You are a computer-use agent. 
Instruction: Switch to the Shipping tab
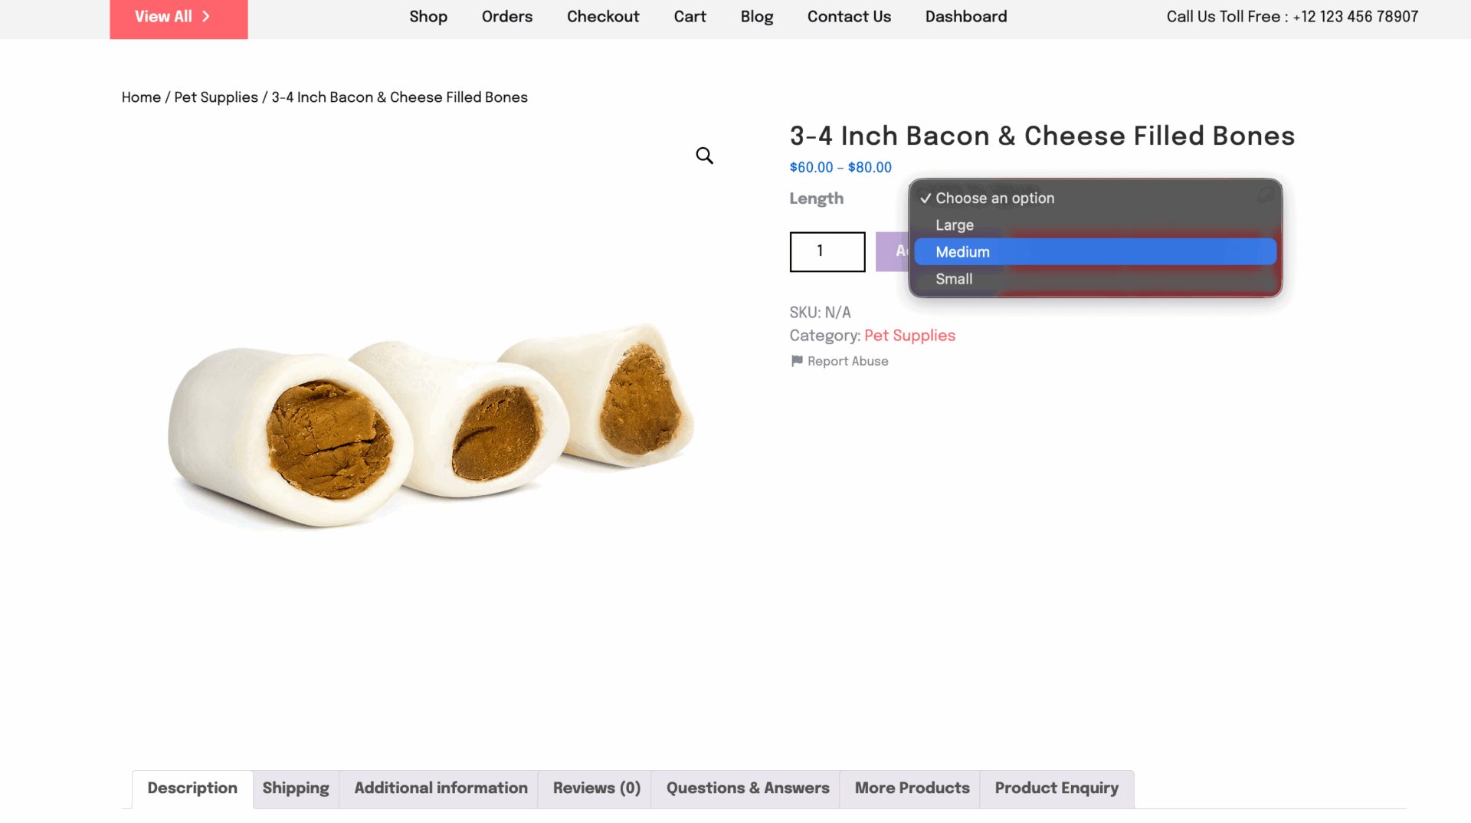click(296, 789)
